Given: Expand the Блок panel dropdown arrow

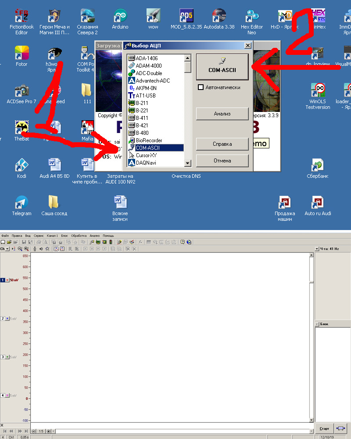Looking at the screenshot, I should pos(317,324).
